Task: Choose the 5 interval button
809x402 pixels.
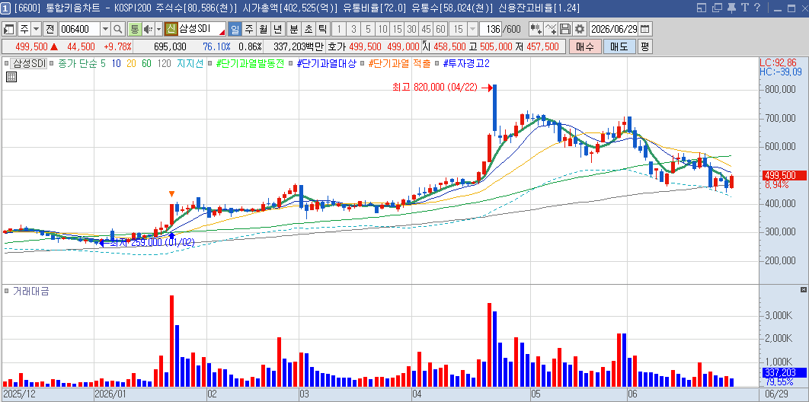Action: (x=368, y=29)
